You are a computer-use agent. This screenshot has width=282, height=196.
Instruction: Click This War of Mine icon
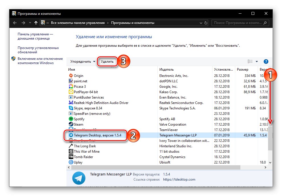coord(71,152)
